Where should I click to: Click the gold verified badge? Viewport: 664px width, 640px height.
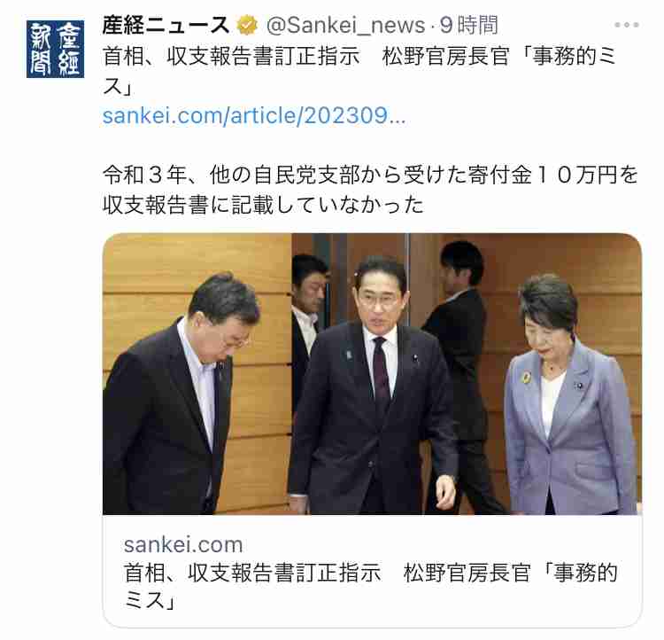[247, 25]
